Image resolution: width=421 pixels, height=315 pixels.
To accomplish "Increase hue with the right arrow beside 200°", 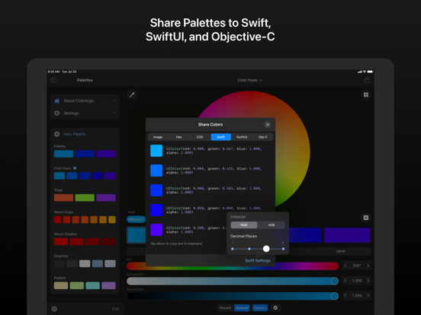I will [368, 266].
